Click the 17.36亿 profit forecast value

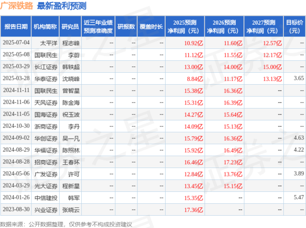[194, 210]
